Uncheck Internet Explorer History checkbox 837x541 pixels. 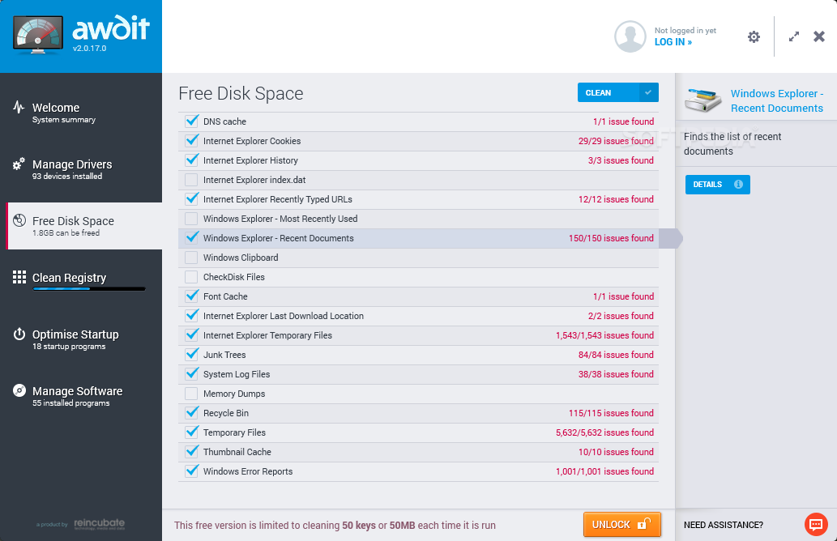(x=191, y=160)
